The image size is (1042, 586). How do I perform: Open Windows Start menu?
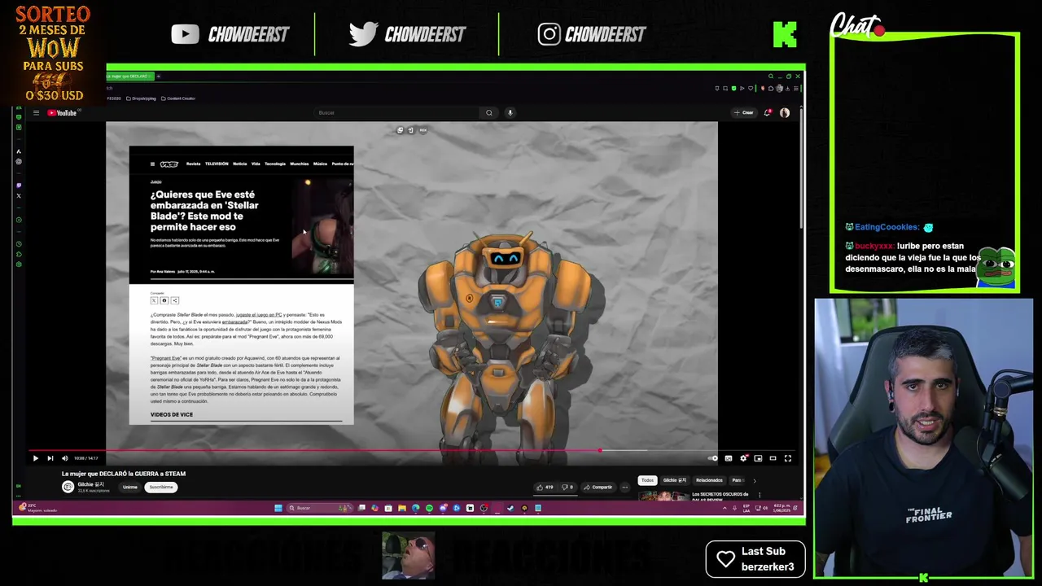pos(278,508)
